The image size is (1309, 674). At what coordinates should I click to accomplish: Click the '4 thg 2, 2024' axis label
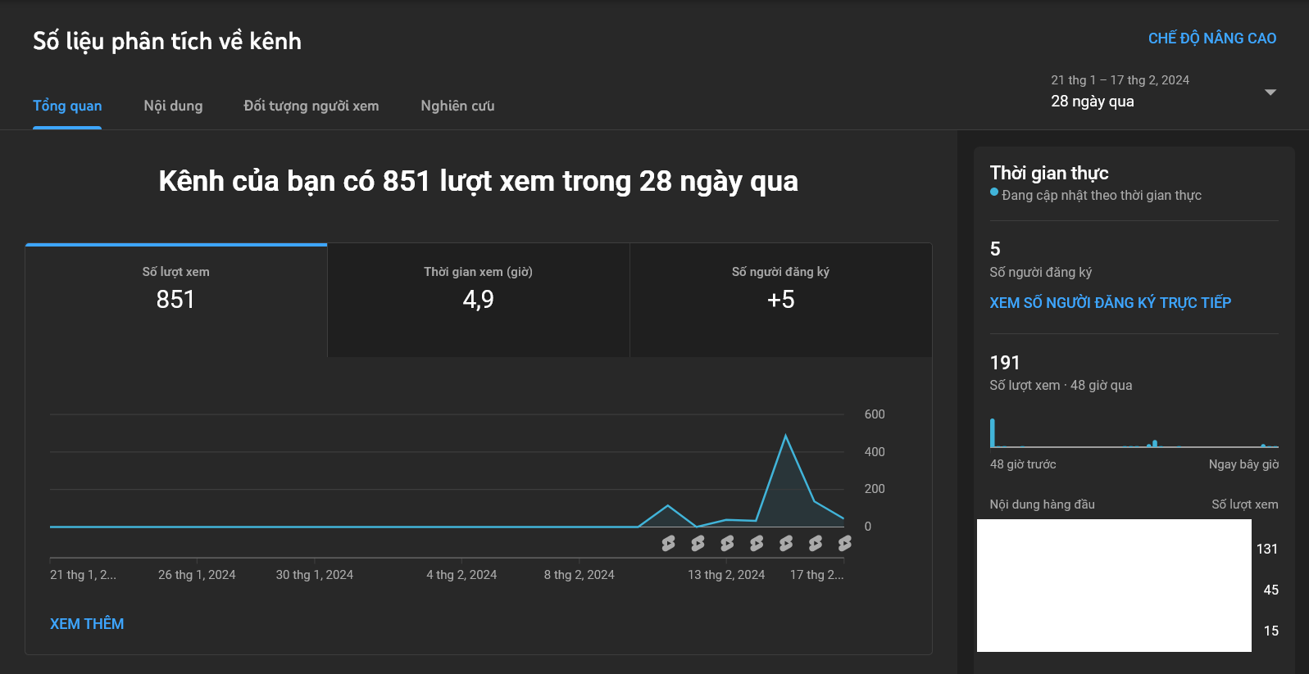tap(461, 575)
